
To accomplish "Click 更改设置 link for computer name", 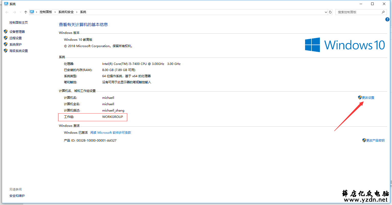I will (368, 98).
